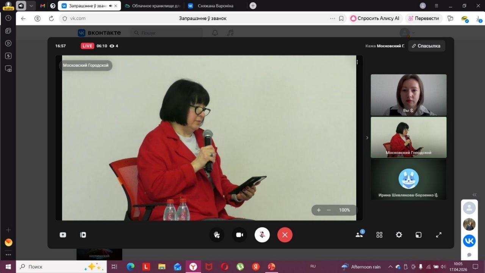Start screen sharing in call
Viewport: 485px width, 273px height.
pos(63,235)
